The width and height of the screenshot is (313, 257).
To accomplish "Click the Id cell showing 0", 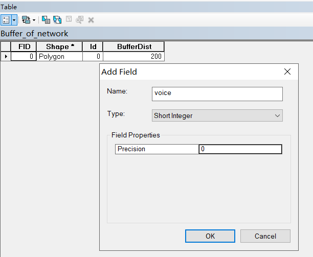I will pos(93,56).
